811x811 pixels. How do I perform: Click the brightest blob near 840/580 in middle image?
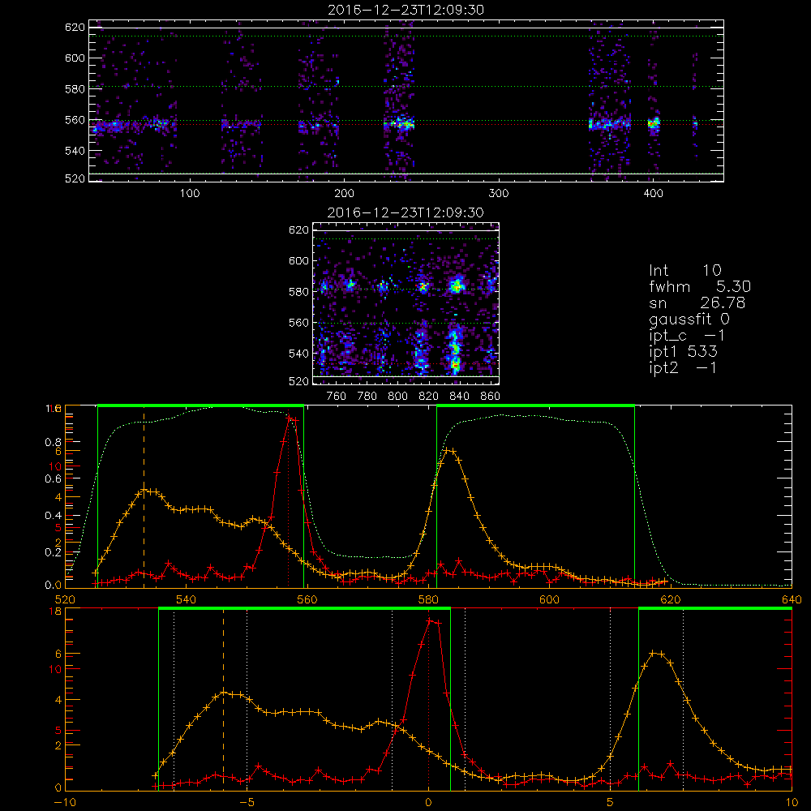[x=456, y=285]
